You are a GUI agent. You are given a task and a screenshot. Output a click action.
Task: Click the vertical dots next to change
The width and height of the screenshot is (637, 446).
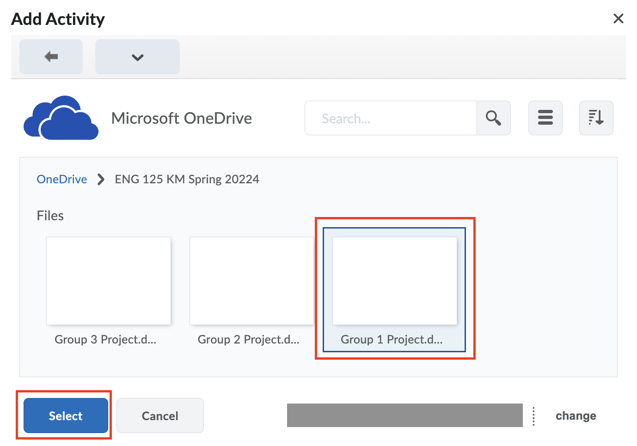point(533,416)
